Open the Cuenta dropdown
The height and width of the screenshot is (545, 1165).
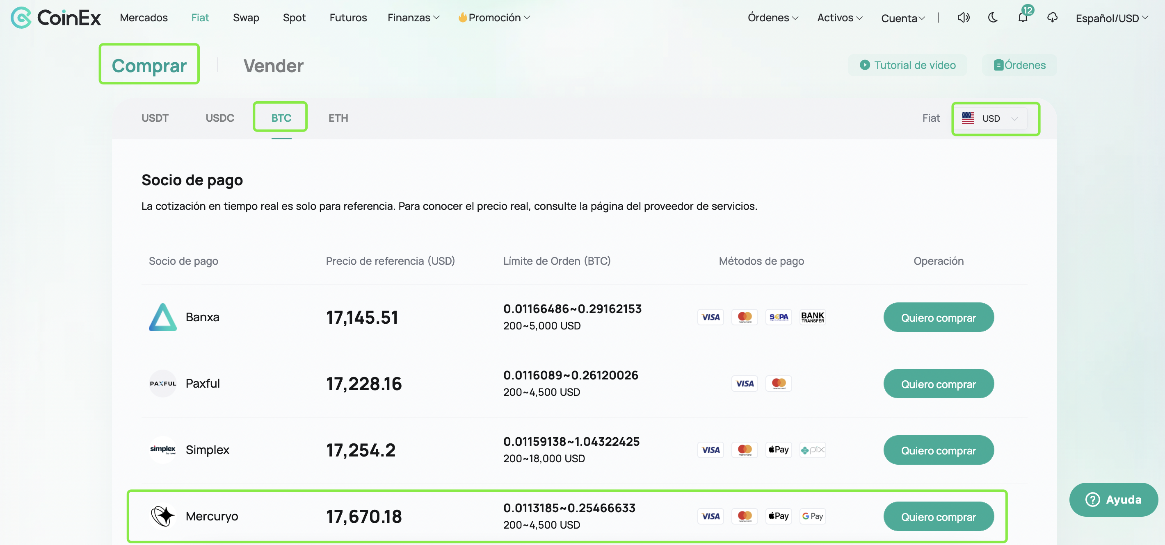(x=903, y=18)
